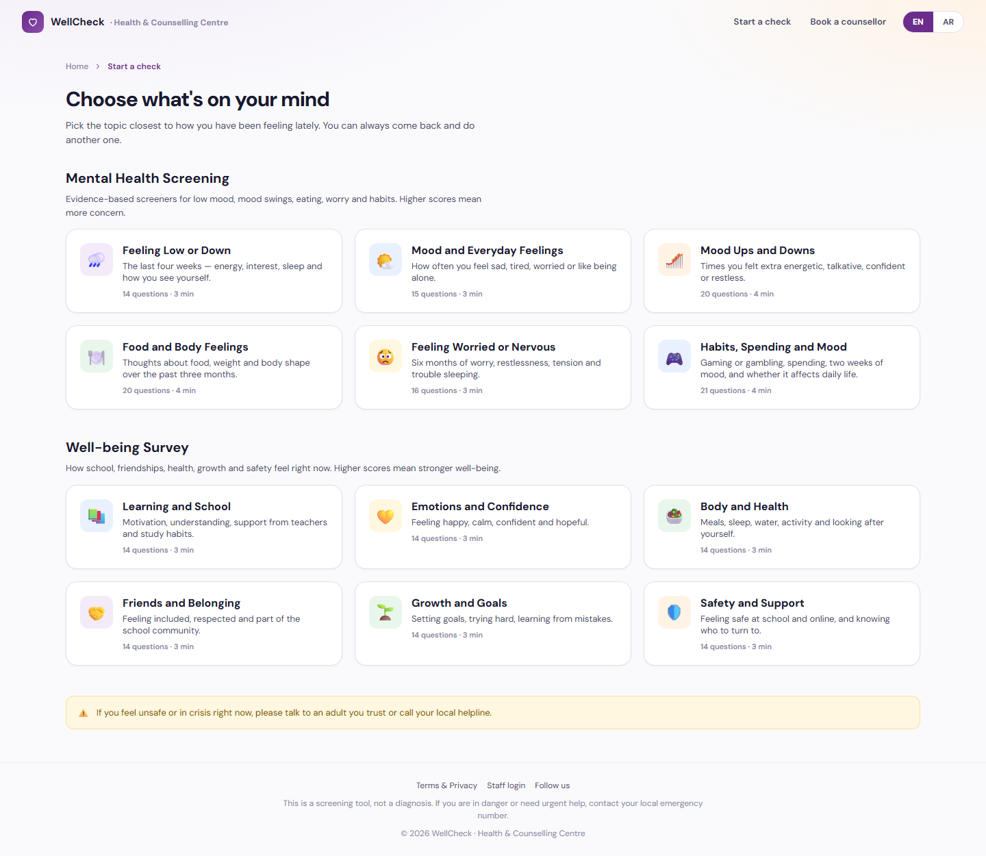Click the "15 questions · 3 min" text
The width and height of the screenshot is (986, 856).
click(447, 294)
